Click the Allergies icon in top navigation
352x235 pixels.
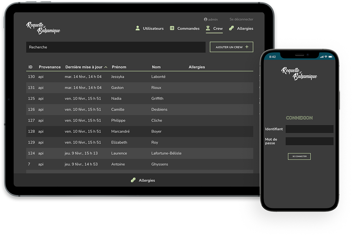click(x=231, y=28)
